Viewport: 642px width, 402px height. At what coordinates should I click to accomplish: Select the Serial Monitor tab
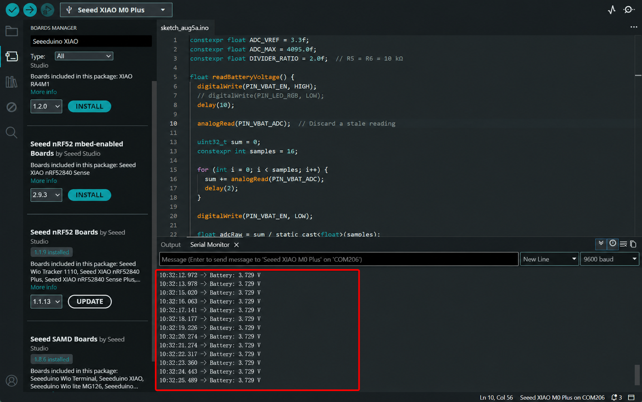tap(210, 245)
